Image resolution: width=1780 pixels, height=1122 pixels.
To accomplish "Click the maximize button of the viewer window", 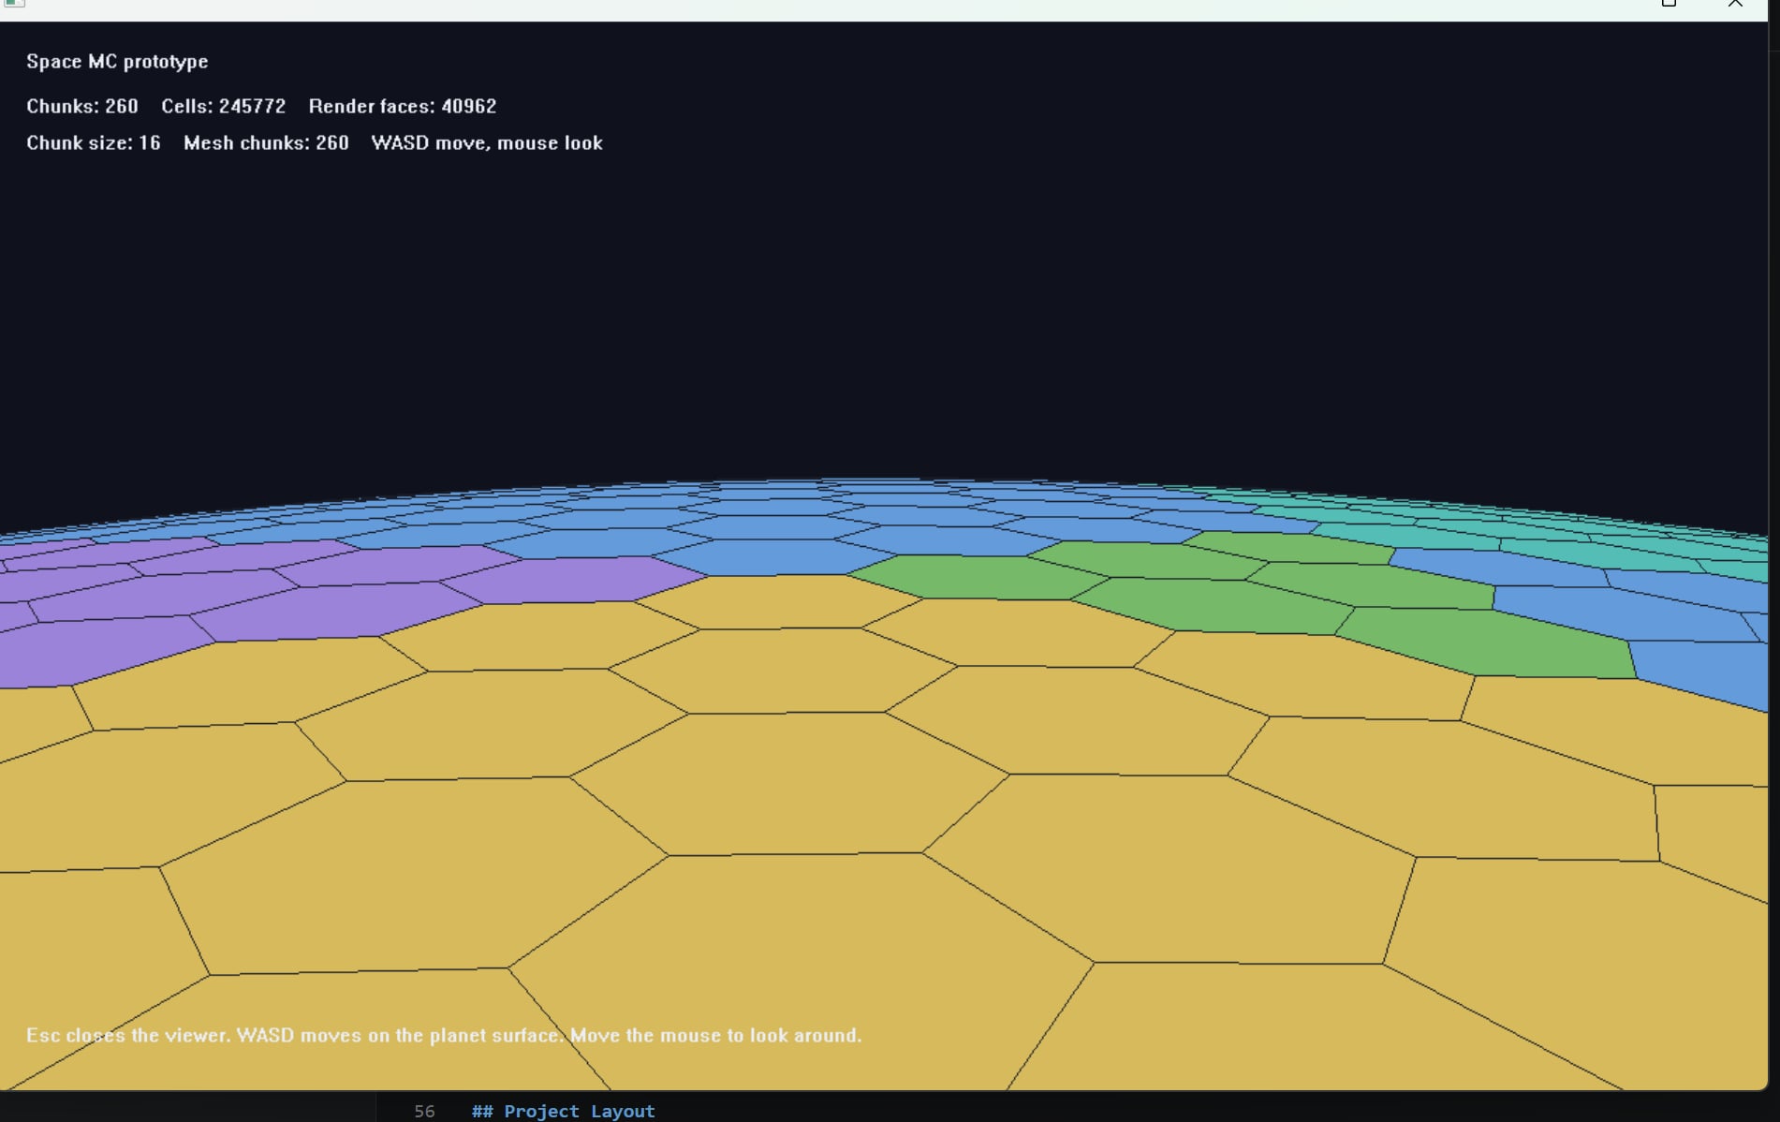I will click(x=1668, y=4).
